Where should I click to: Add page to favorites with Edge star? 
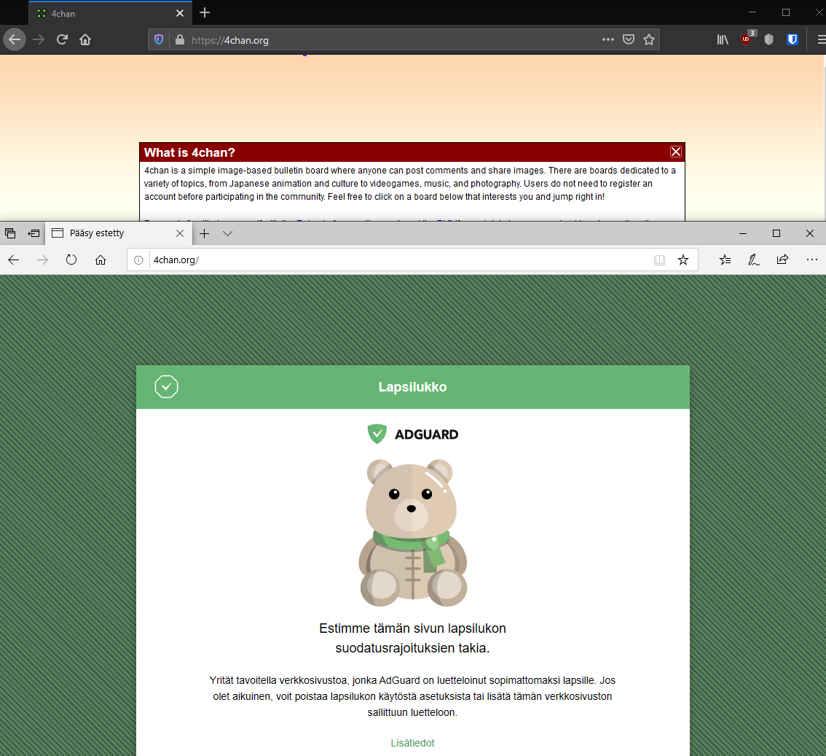(683, 260)
